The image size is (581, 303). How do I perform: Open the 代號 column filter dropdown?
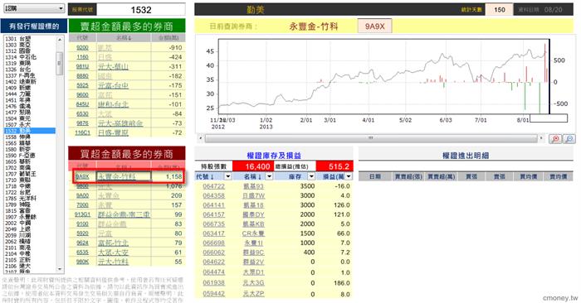[228, 176]
